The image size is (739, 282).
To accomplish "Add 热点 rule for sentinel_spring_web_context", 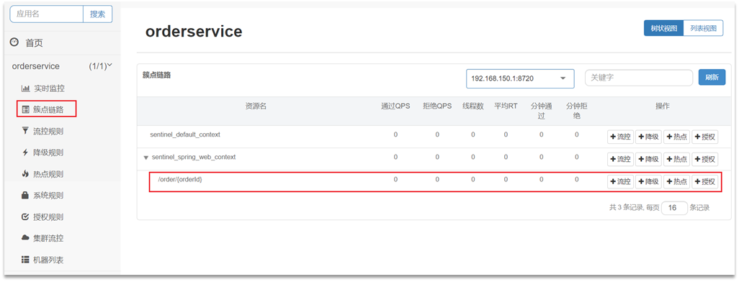I will click(677, 159).
